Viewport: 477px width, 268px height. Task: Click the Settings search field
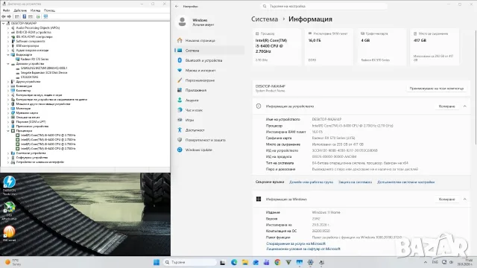coord(325,6)
